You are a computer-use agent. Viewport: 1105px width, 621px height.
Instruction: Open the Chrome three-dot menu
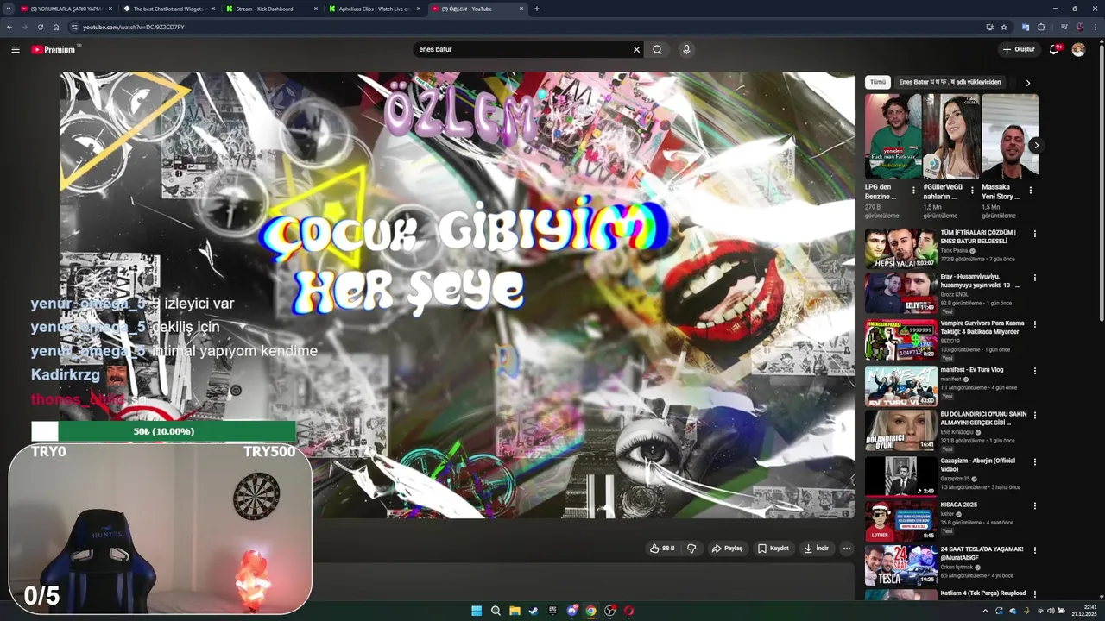(1095, 27)
